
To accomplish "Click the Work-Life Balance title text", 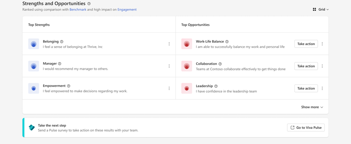I will pos(210,41).
